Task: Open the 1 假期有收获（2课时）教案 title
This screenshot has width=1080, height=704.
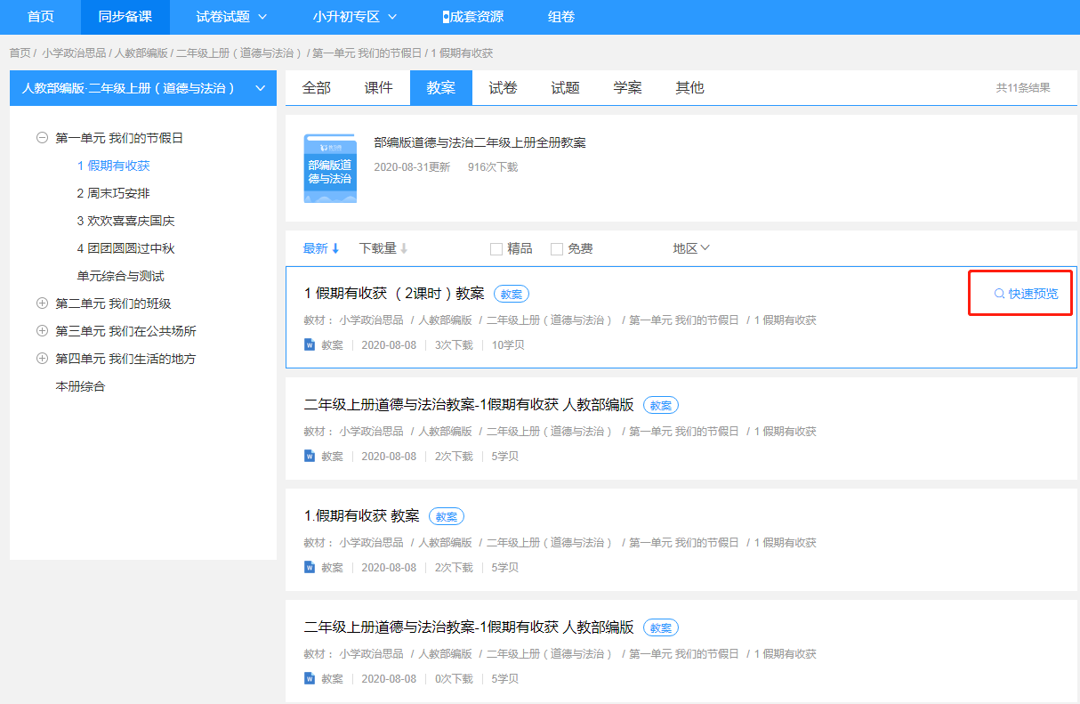Action: coord(394,294)
